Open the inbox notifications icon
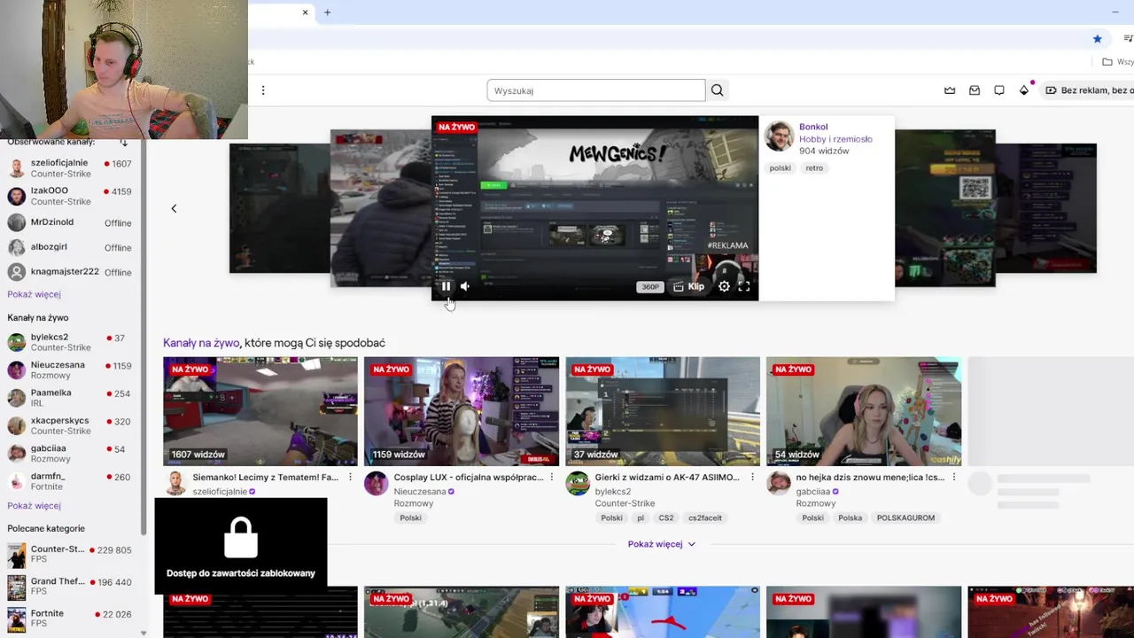Image resolution: width=1134 pixels, height=638 pixels. (975, 90)
